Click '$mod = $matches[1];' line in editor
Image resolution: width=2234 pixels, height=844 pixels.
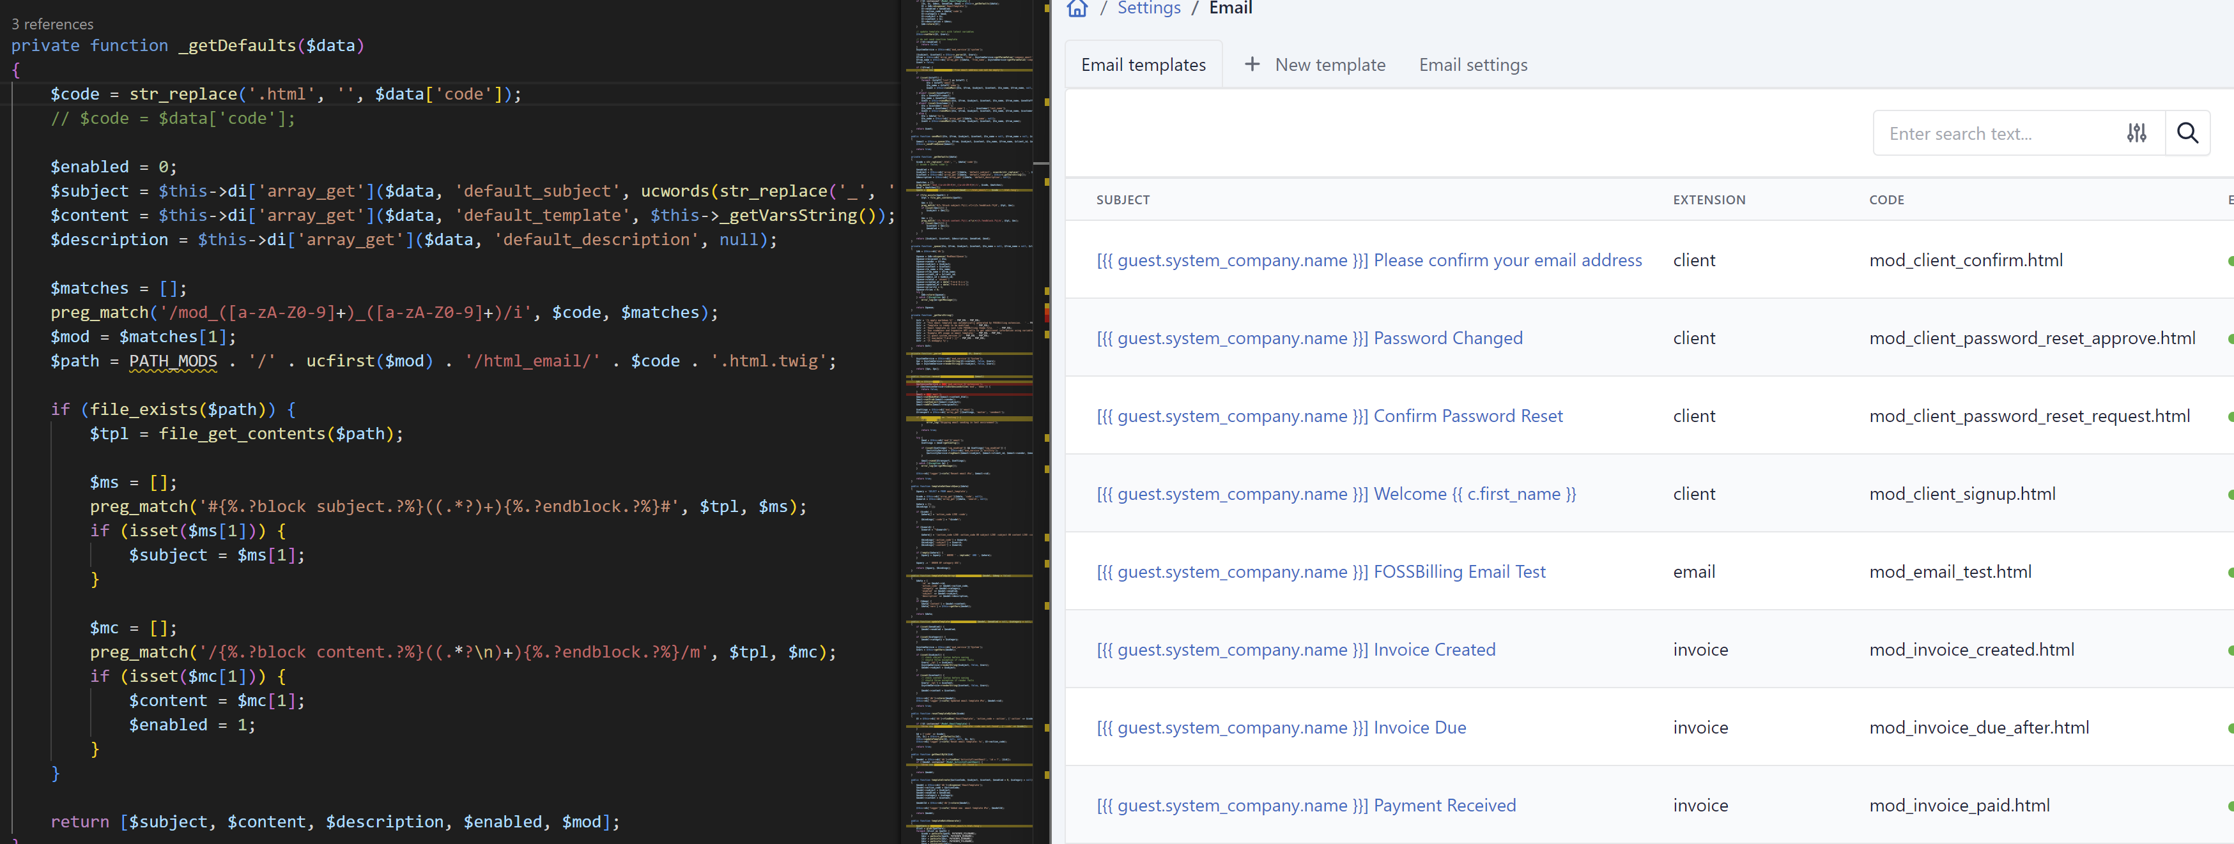click(x=143, y=337)
